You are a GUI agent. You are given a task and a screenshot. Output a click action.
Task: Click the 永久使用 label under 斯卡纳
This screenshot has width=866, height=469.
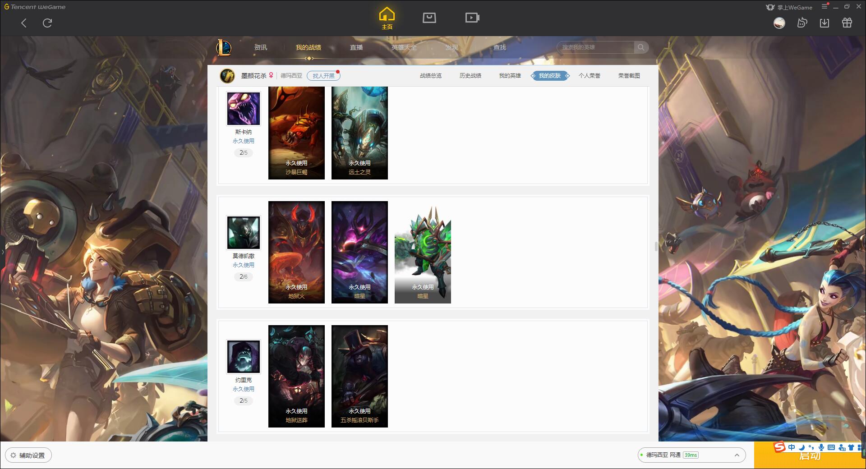point(244,141)
